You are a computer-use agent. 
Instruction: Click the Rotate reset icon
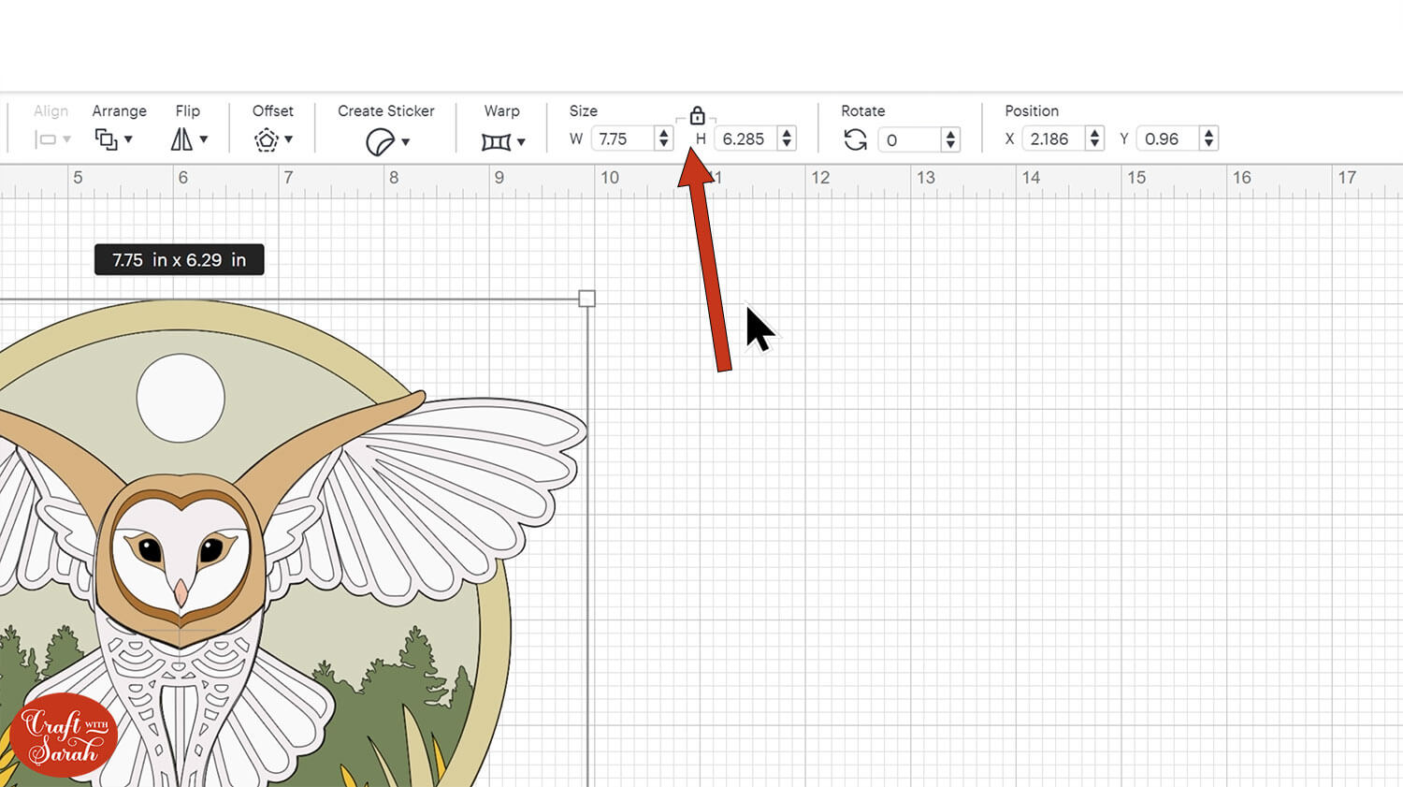point(854,138)
